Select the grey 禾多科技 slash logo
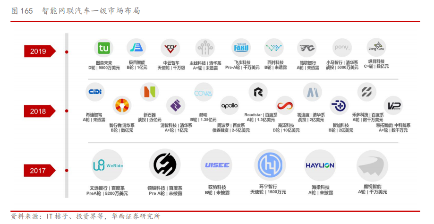Viewport: 434px width, 224px height. 366,92
